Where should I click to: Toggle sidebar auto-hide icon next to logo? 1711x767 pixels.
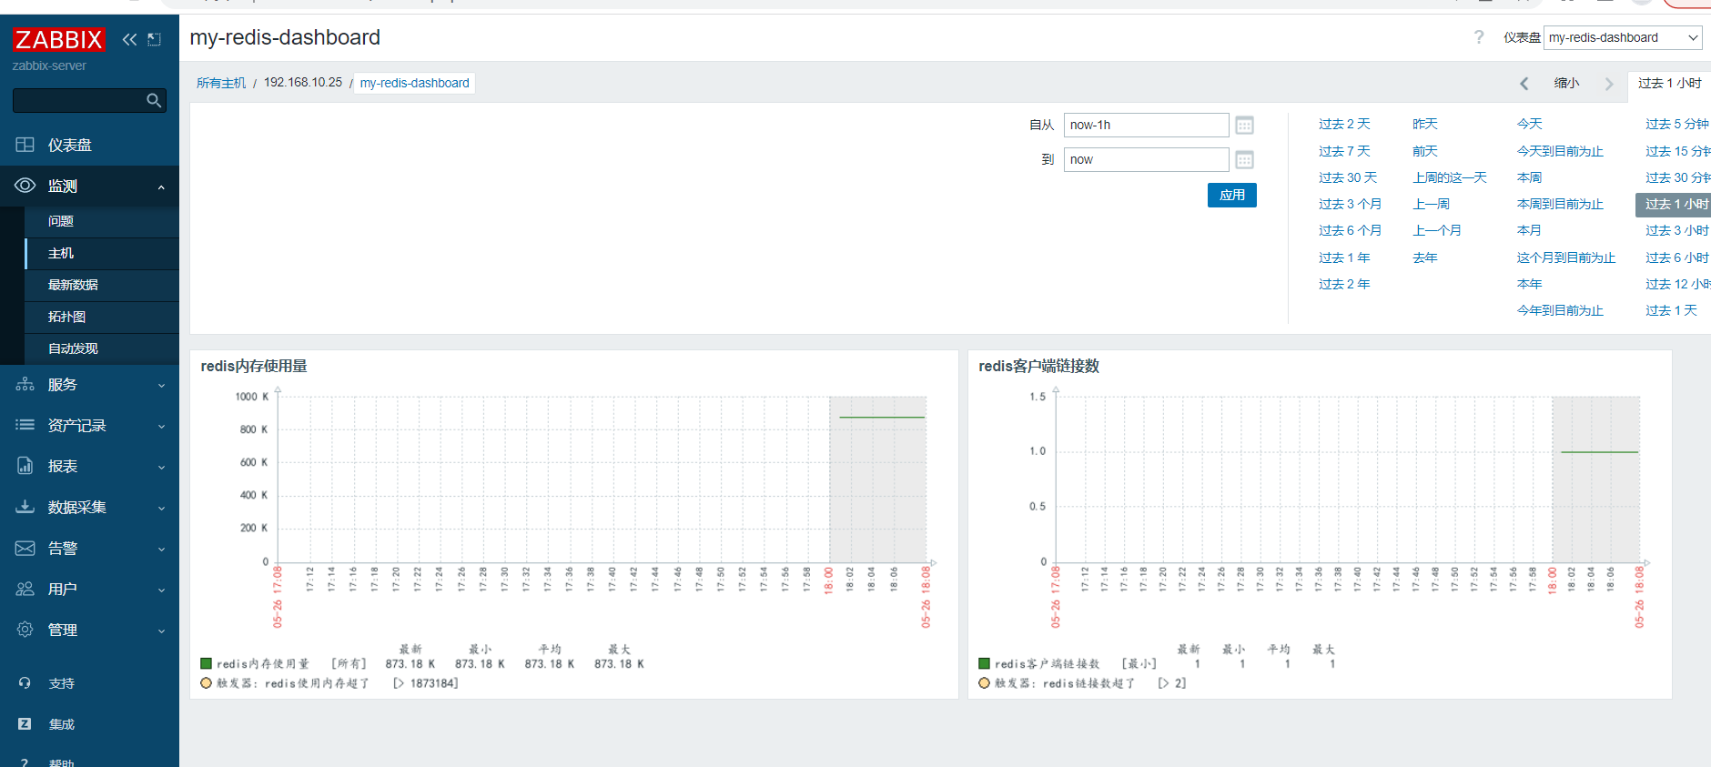click(155, 39)
